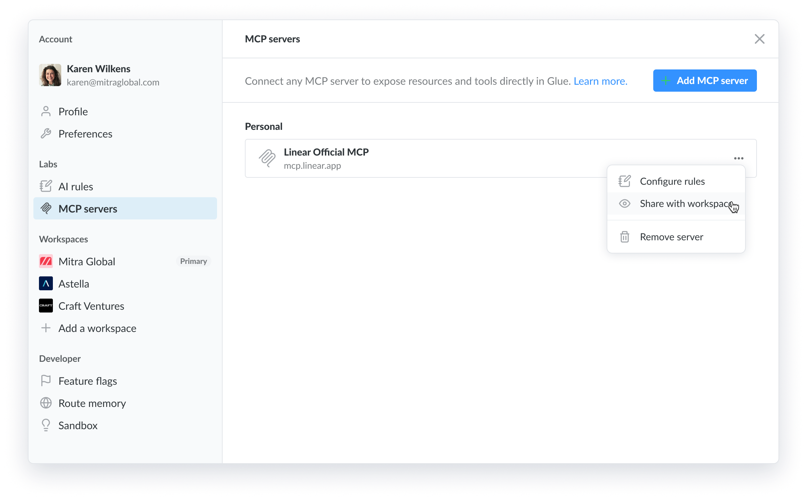Open the Linear Official MCP three-dot menu

tap(738, 158)
